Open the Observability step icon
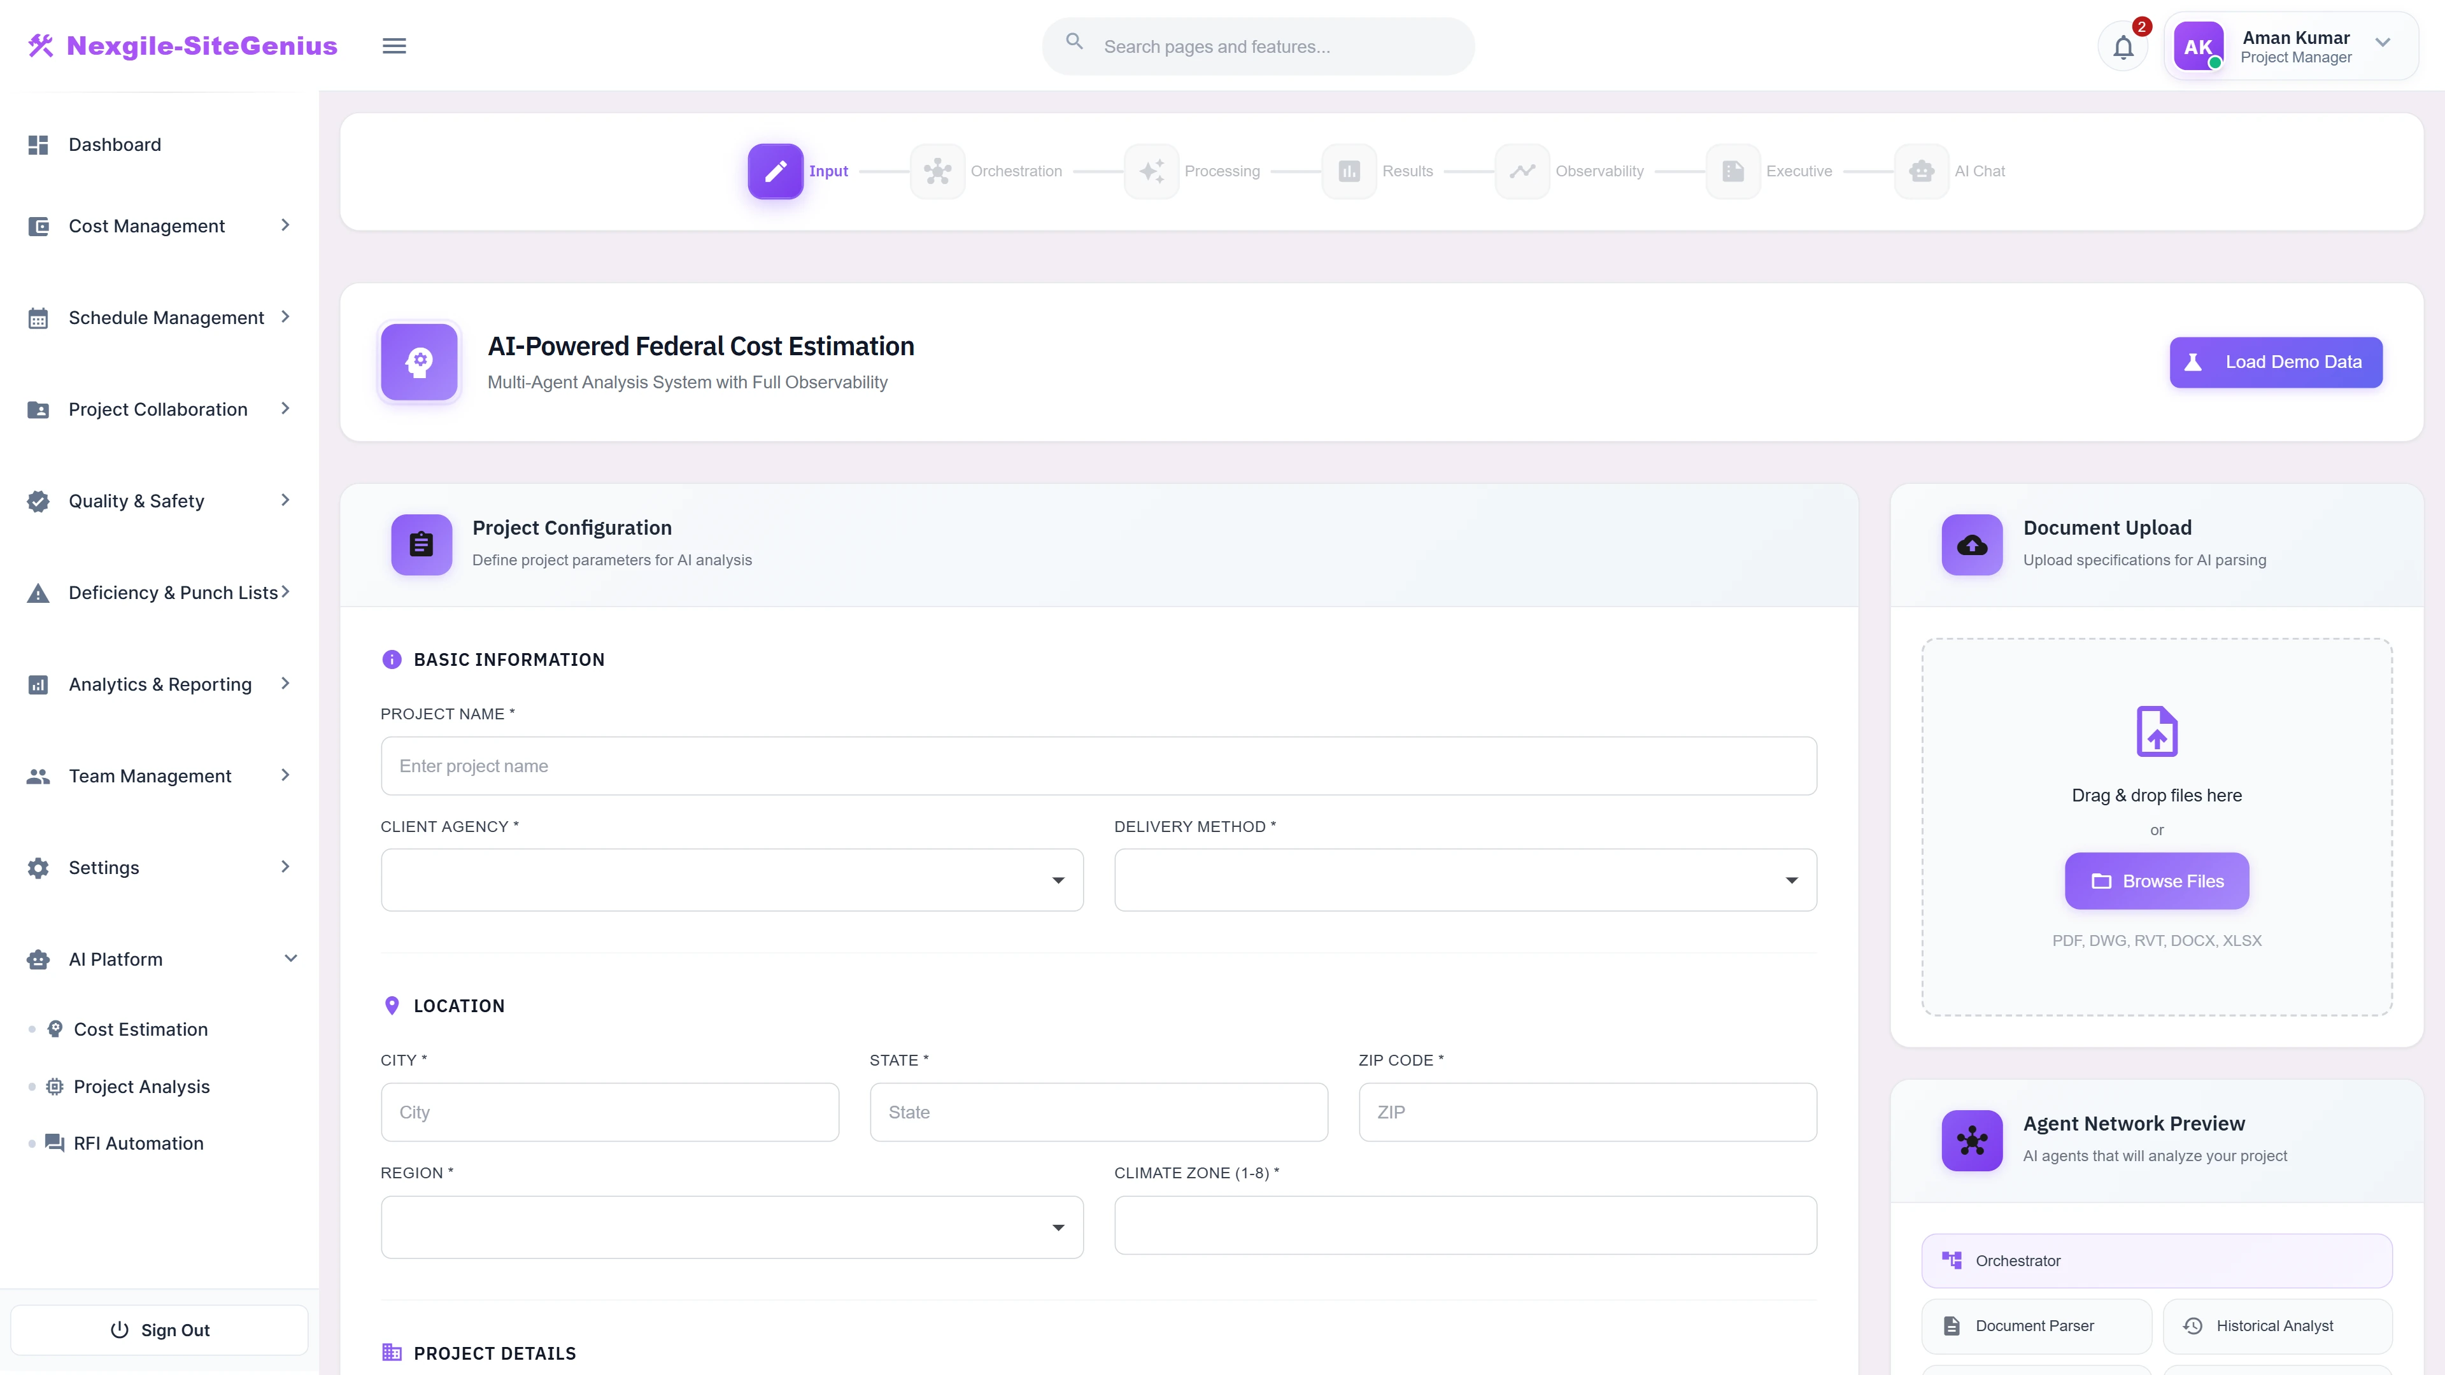Viewport: 2445px width, 1375px height. tap(1522, 171)
